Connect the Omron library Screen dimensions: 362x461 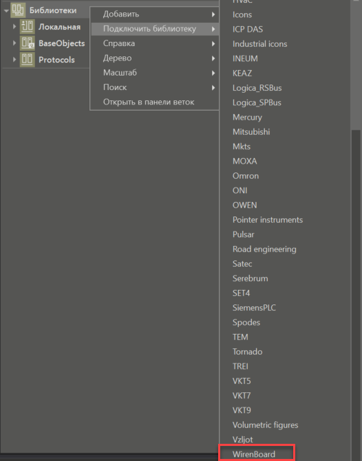[246, 176]
